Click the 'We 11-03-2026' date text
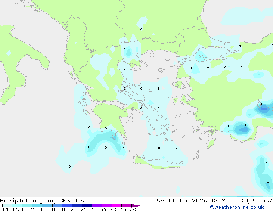The width and height of the screenshot is (273, 211). coord(182,201)
